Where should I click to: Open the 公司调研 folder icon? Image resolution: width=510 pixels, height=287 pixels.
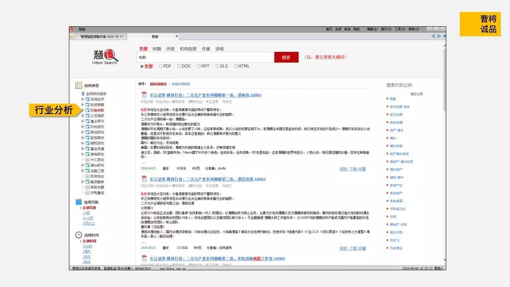(x=87, y=116)
